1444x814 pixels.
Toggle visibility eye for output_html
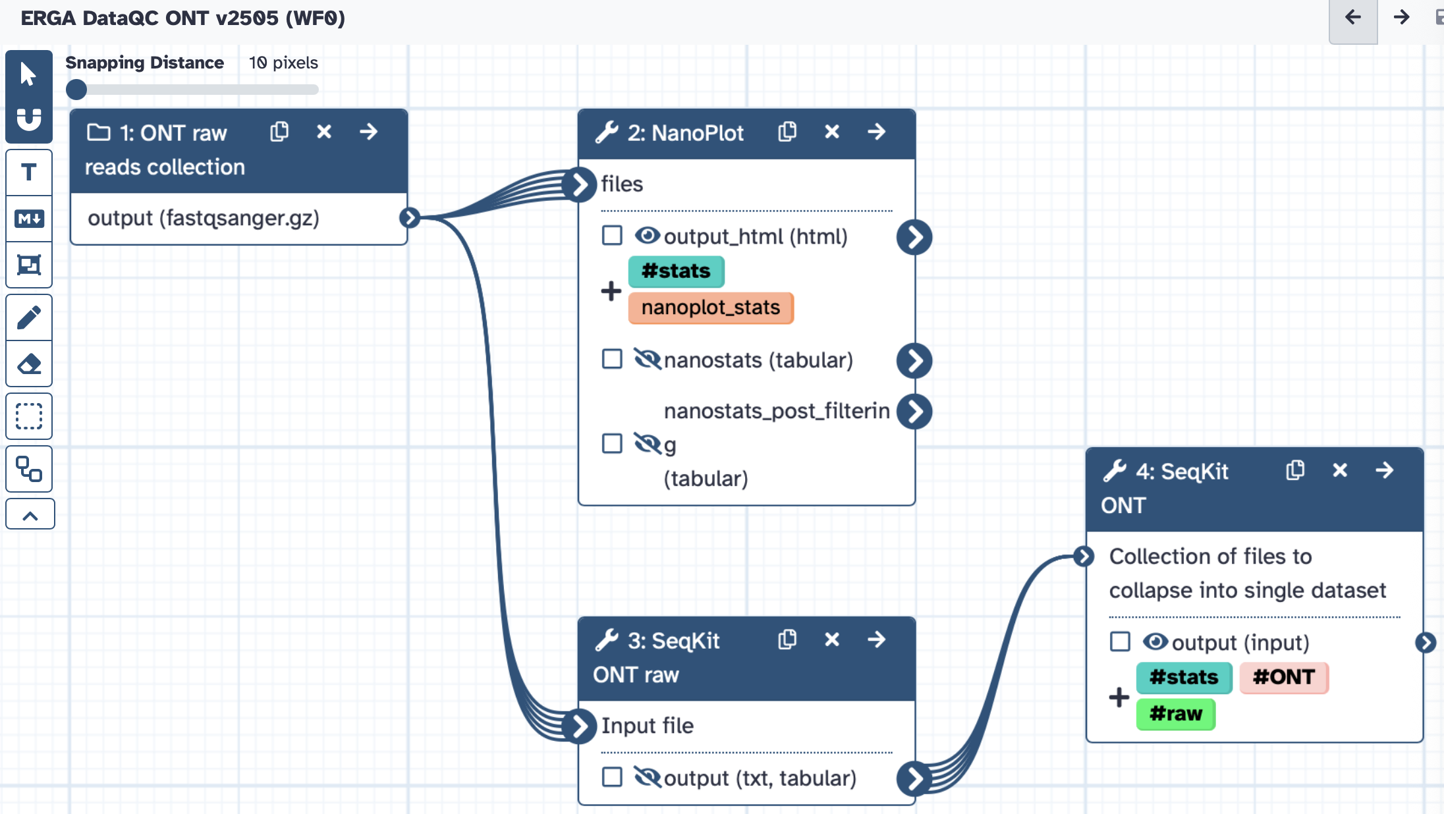click(647, 235)
